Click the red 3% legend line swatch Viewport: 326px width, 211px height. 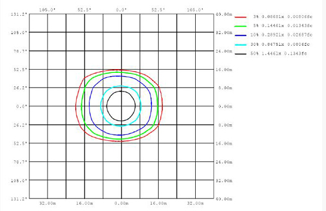(240, 17)
